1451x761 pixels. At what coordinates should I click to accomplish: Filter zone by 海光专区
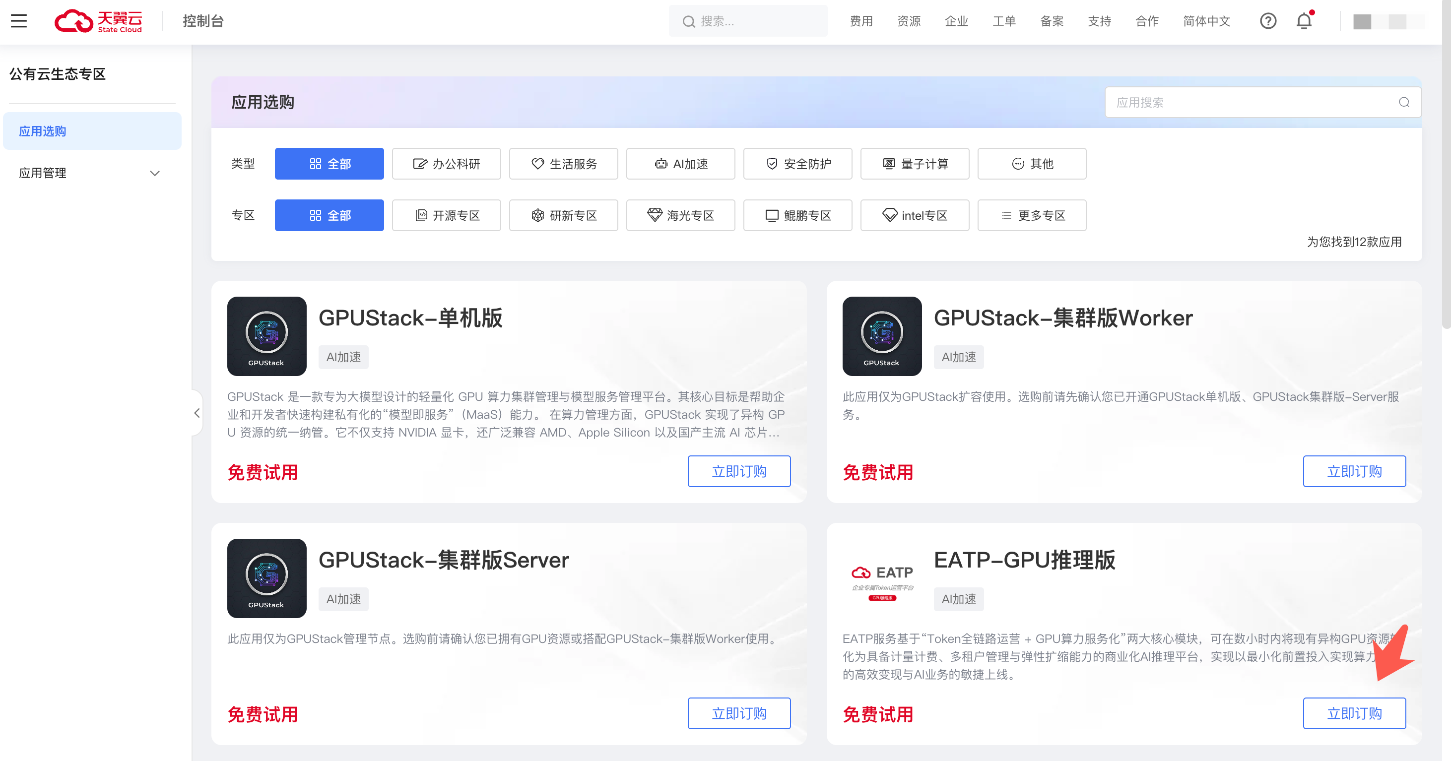(x=680, y=215)
